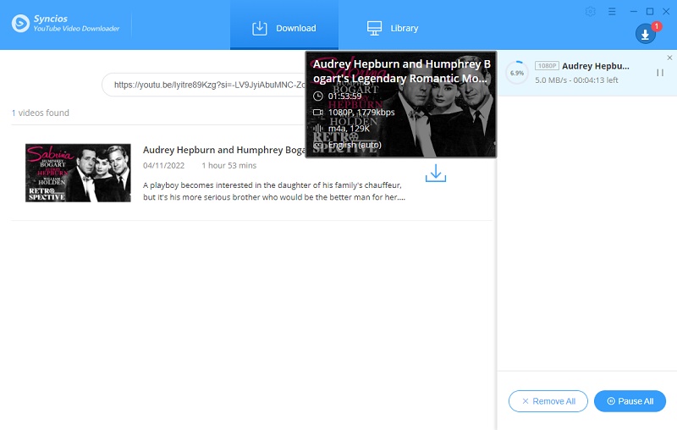The height and width of the screenshot is (430, 677).
Task: Click the 'A playboy becomes interested' description text
Action: point(274,190)
